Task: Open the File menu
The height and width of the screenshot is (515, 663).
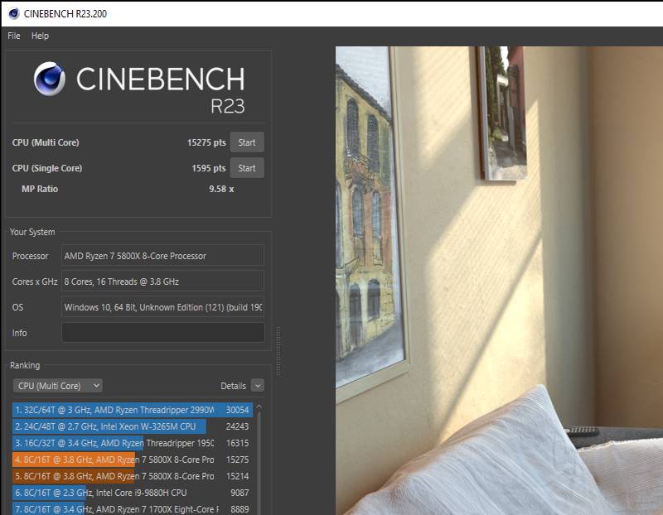Action: coord(14,36)
